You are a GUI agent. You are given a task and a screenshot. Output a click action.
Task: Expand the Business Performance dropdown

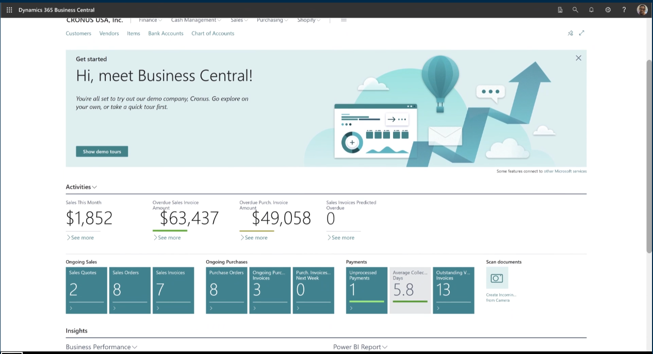101,347
